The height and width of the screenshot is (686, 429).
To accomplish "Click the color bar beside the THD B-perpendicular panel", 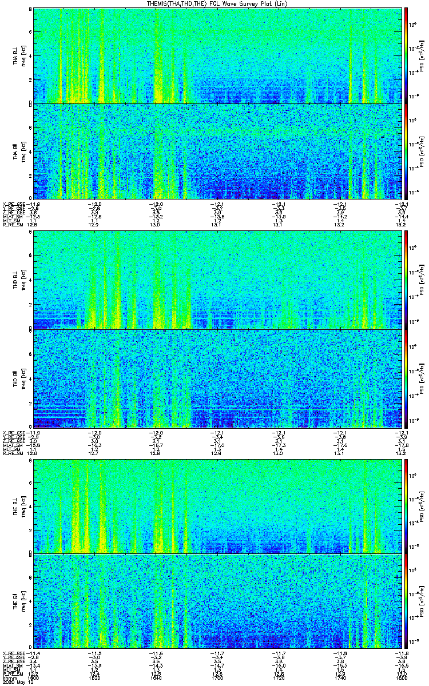I will (x=406, y=280).
